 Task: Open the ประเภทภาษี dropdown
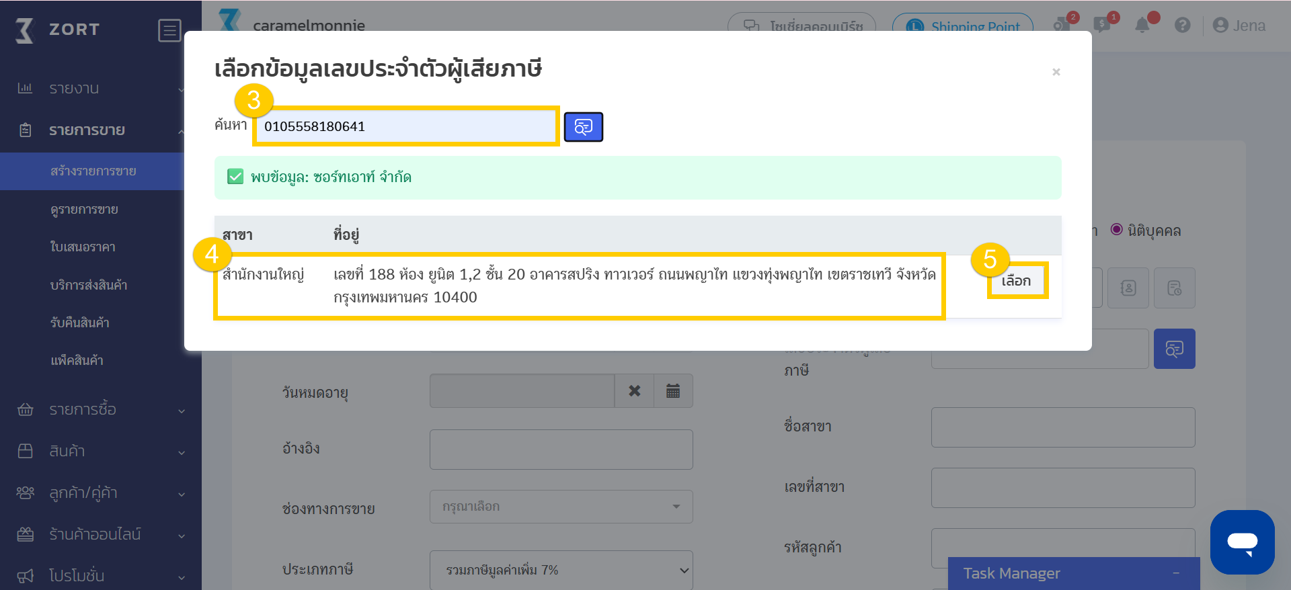tap(561, 570)
